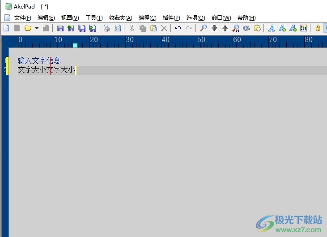This screenshot has width=327, height=237.
Task: Toggle read-only lock icon
Action: pyautogui.click(x=318, y=28)
